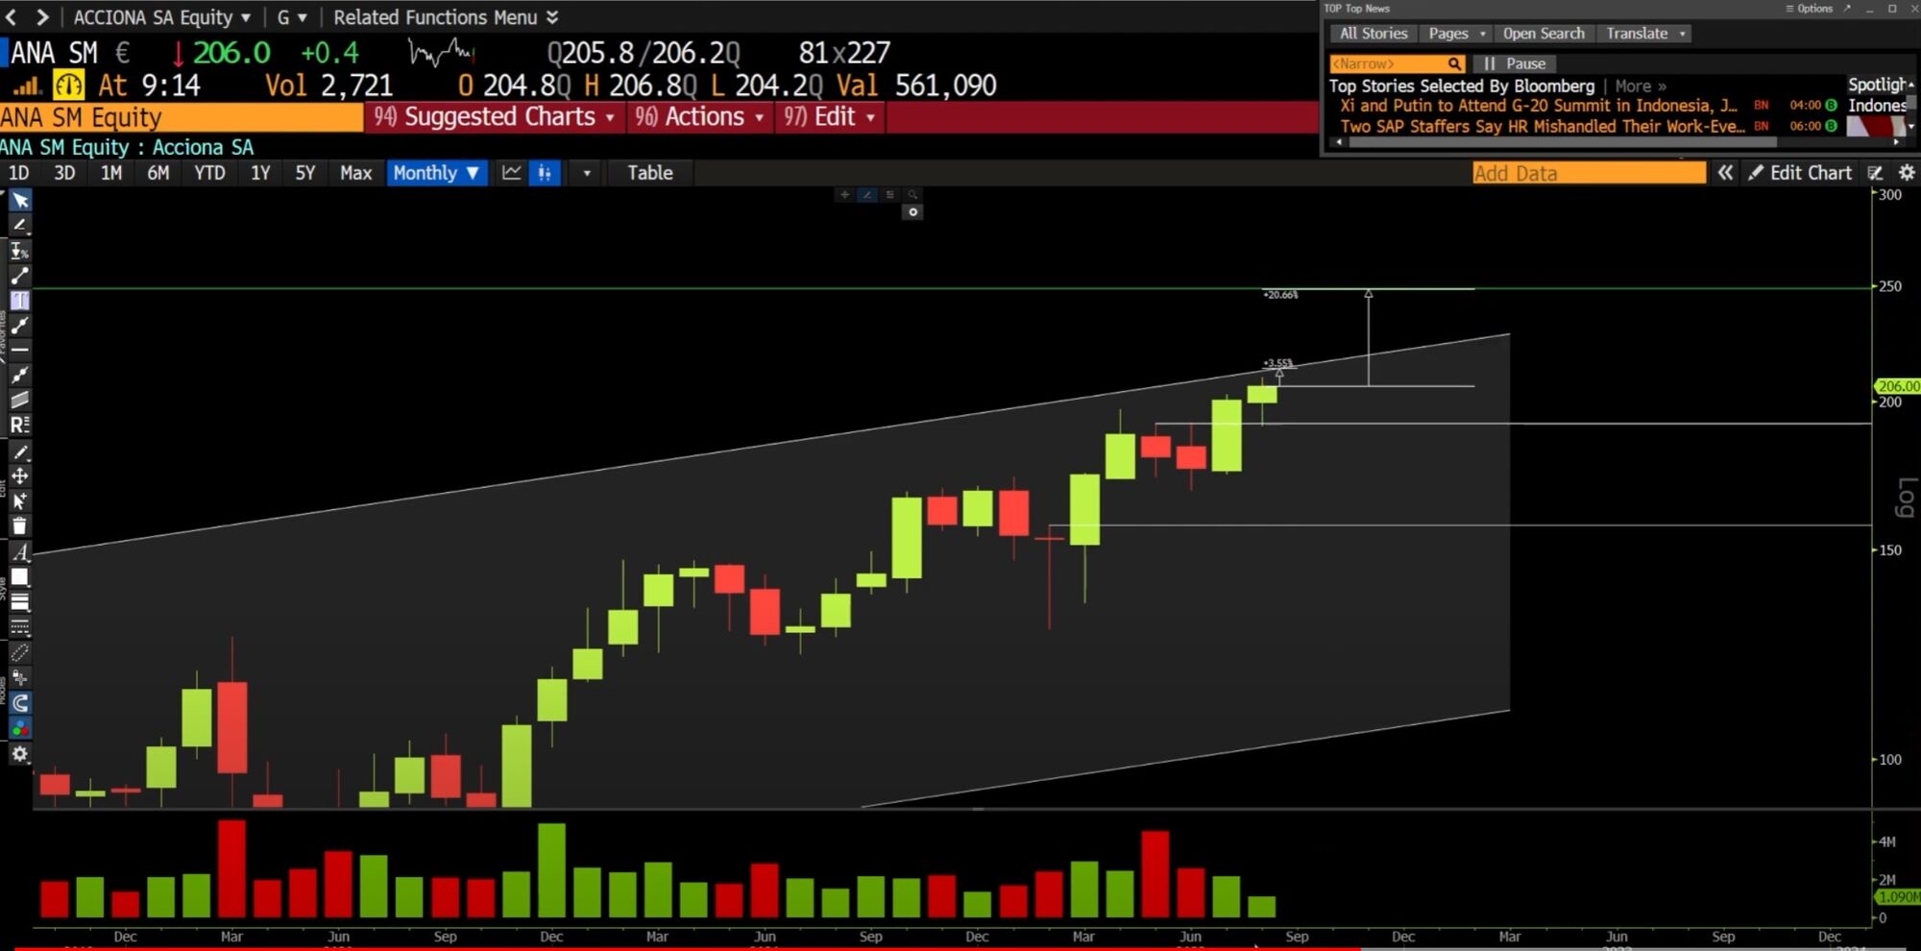Select the 1Y time range
The image size is (1921, 951).
click(x=260, y=173)
